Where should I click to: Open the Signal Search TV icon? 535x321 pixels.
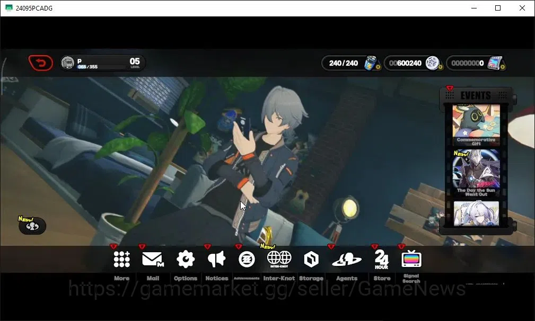[x=411, y=259]
